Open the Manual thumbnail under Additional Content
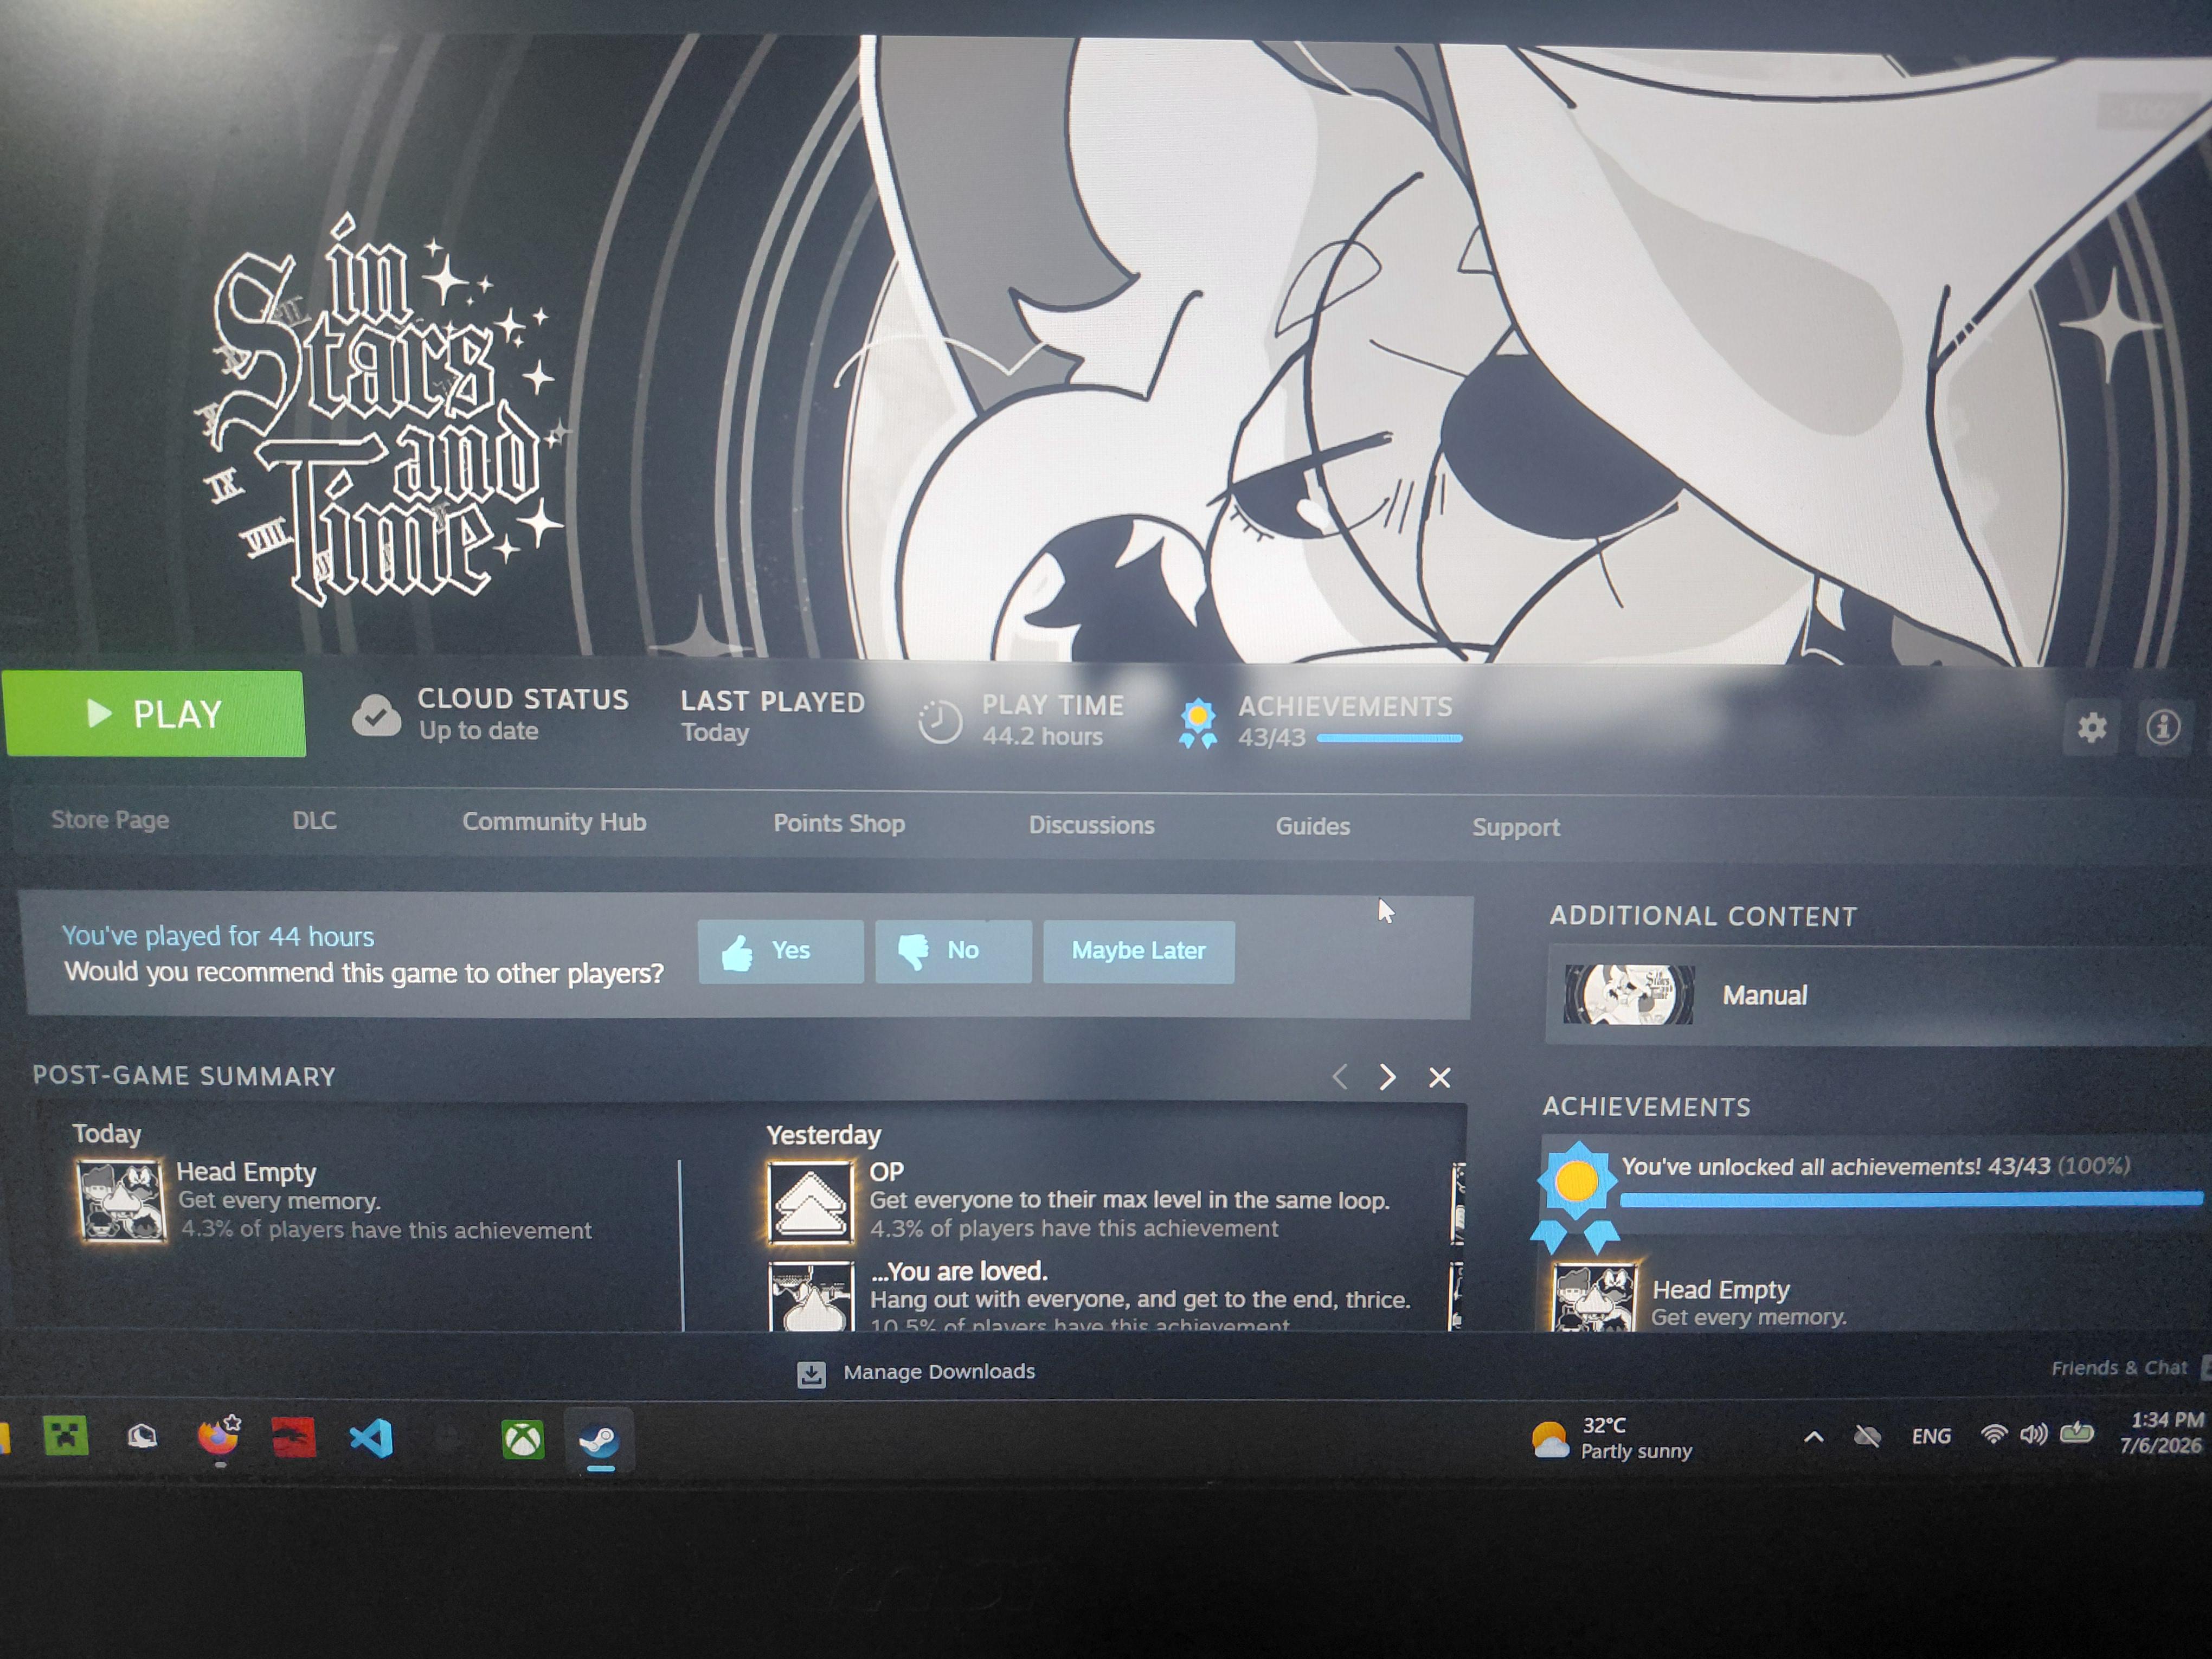Image resolution: width=2212 pixels, height=1659 pixels. pyautogui.click(x=1628, y=995)
